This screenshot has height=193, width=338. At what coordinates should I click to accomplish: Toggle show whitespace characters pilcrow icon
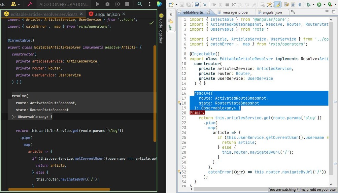coord(300,5)
